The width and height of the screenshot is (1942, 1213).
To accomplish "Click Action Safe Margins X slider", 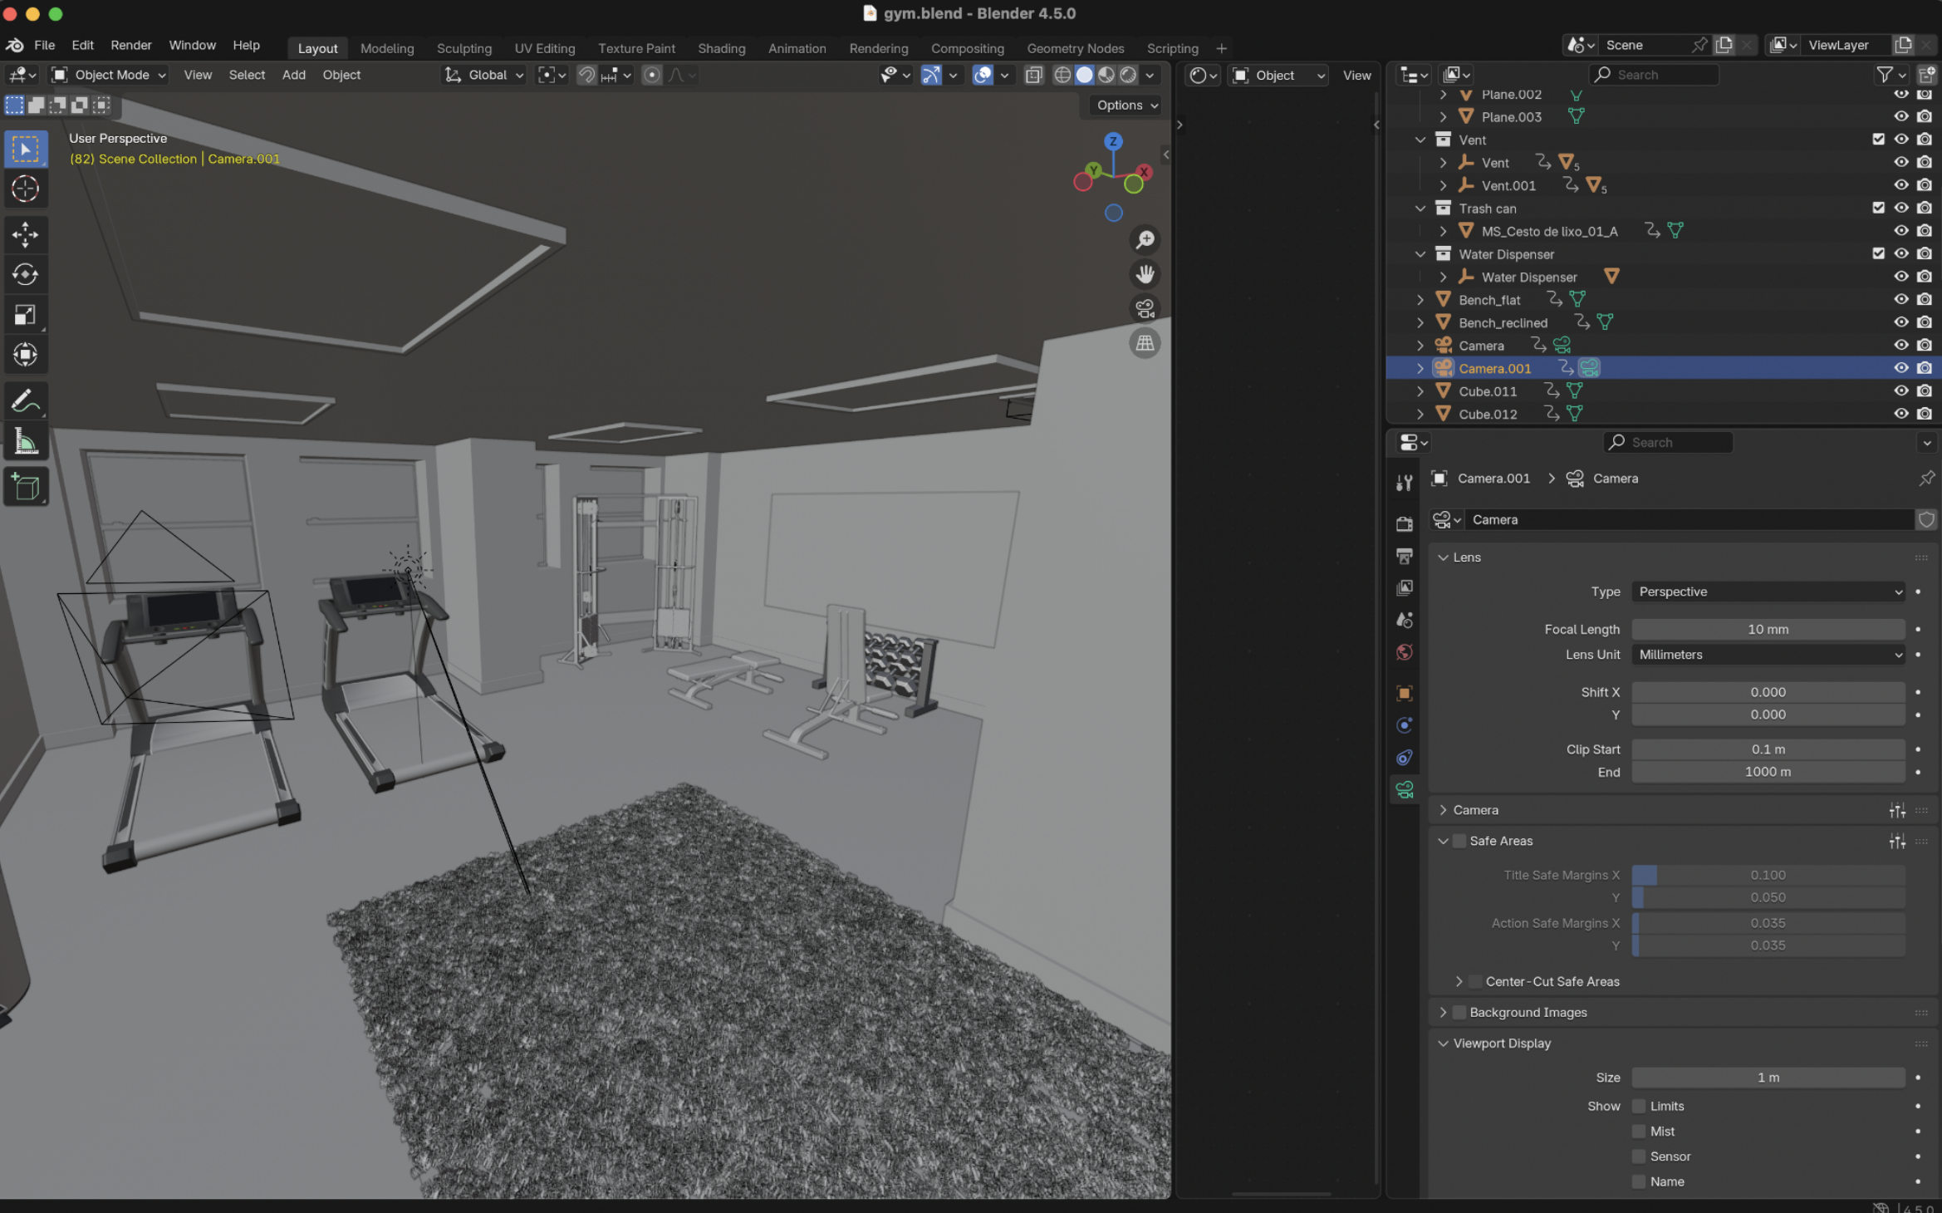I will click(x=1768, y=923).
